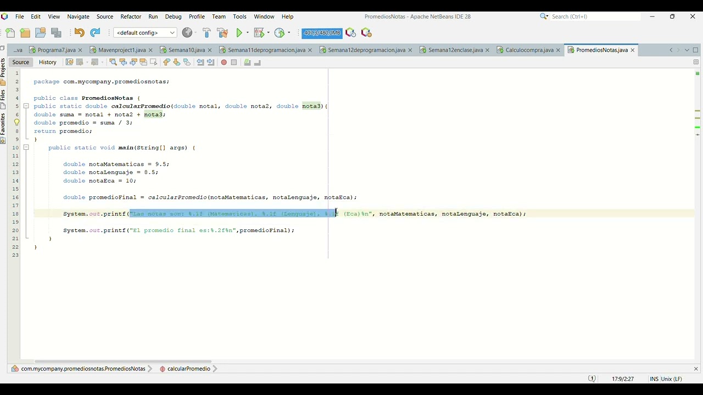Expand the browser globe dropdown arrow
The width and height of the screenshot is (703, 395).
pos(195,33)
